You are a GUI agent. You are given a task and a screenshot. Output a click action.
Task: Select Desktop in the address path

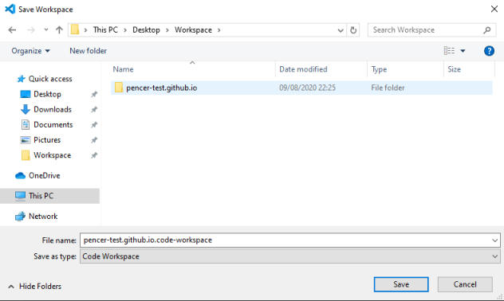coord(146,29)
